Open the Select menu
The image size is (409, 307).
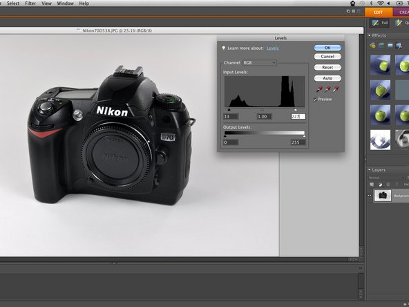(13, 3)
